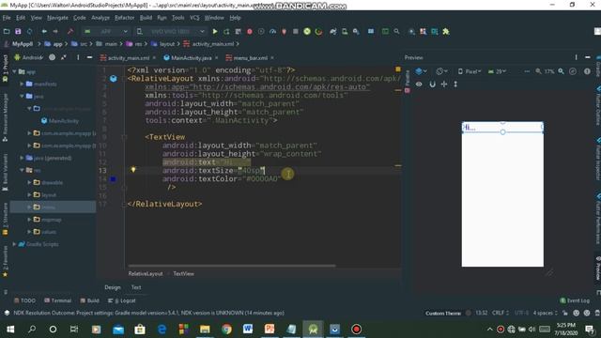This screenshot has width=601, height=338.
Task: Open Chrome from the Windows taskbar
Action: [x=226, y=330]
